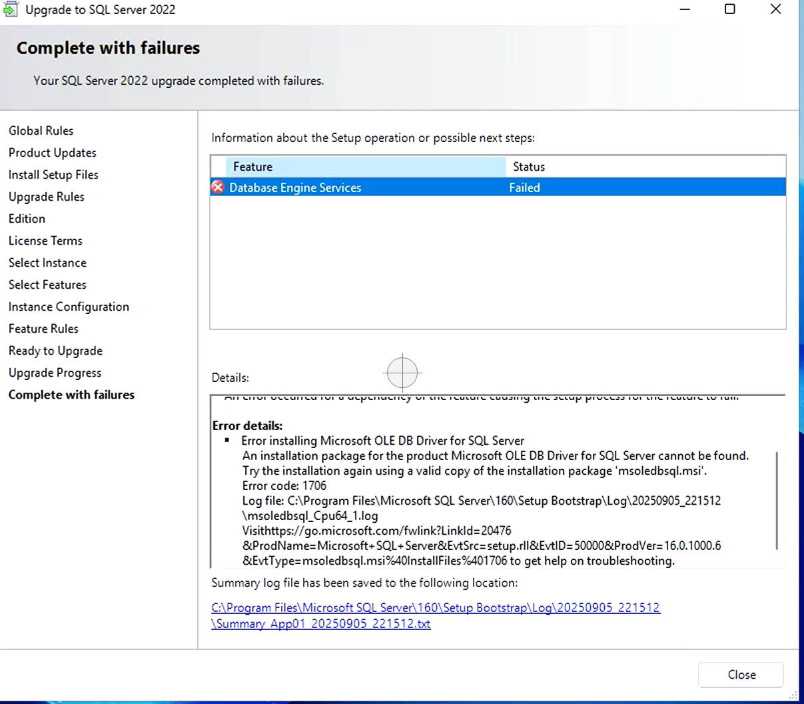Select Complete with failures in the sidebar

click(x=71, y=395)
